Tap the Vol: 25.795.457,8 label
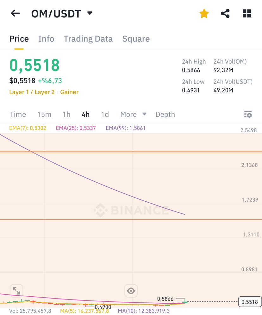This screenshot has height=315, width=262. [x=30, y=311]
